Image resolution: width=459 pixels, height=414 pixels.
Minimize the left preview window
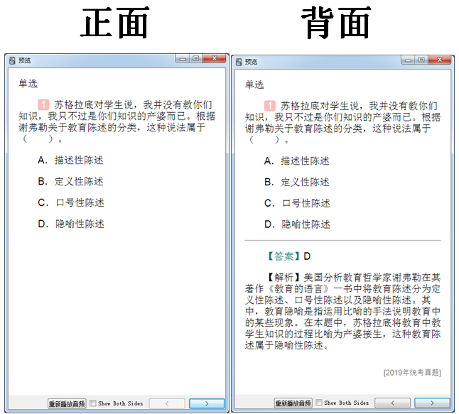point(183,59)
